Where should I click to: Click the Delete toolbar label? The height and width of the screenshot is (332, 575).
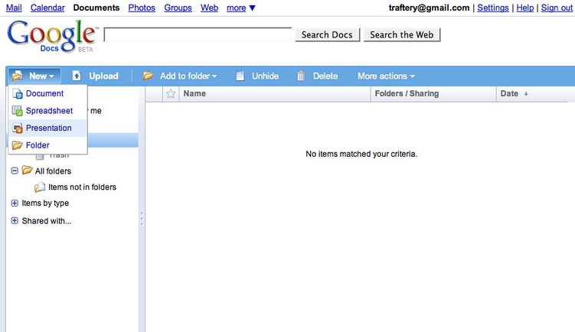[x=325, y=76]
